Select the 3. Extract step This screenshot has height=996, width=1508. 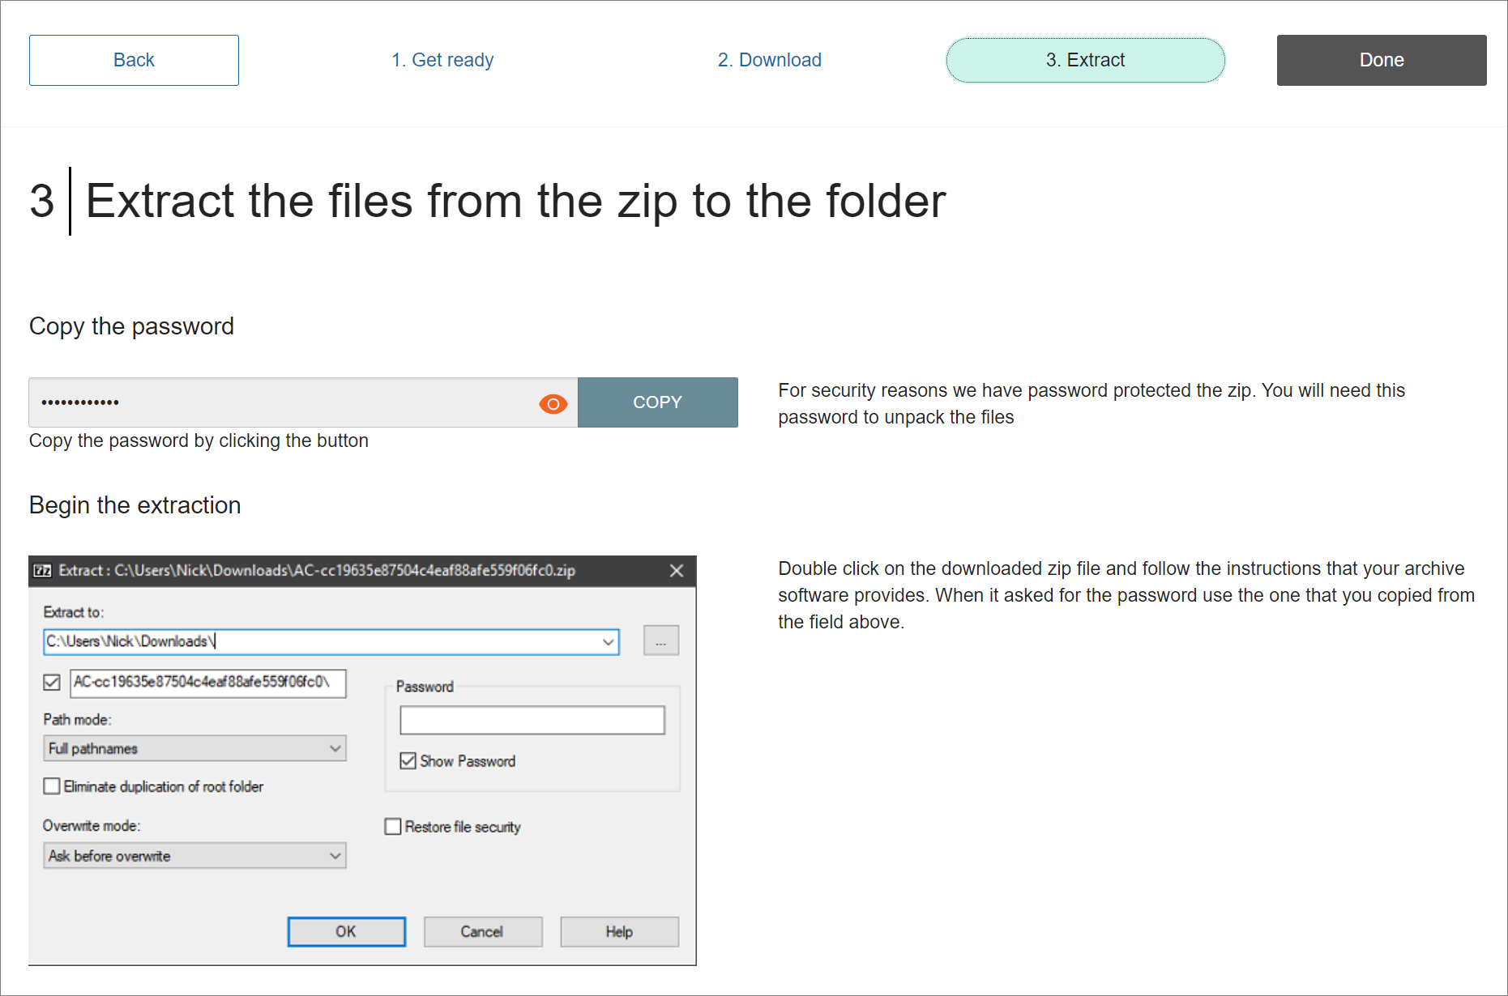pos(1085,59)
